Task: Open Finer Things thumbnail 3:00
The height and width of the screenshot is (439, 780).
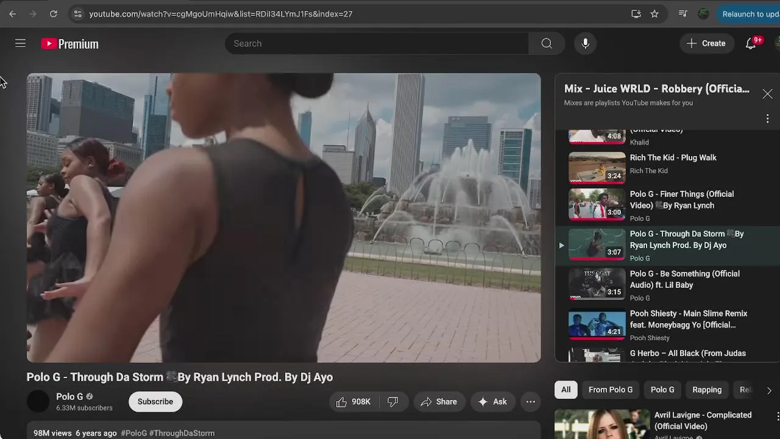Action: (597, 204)
